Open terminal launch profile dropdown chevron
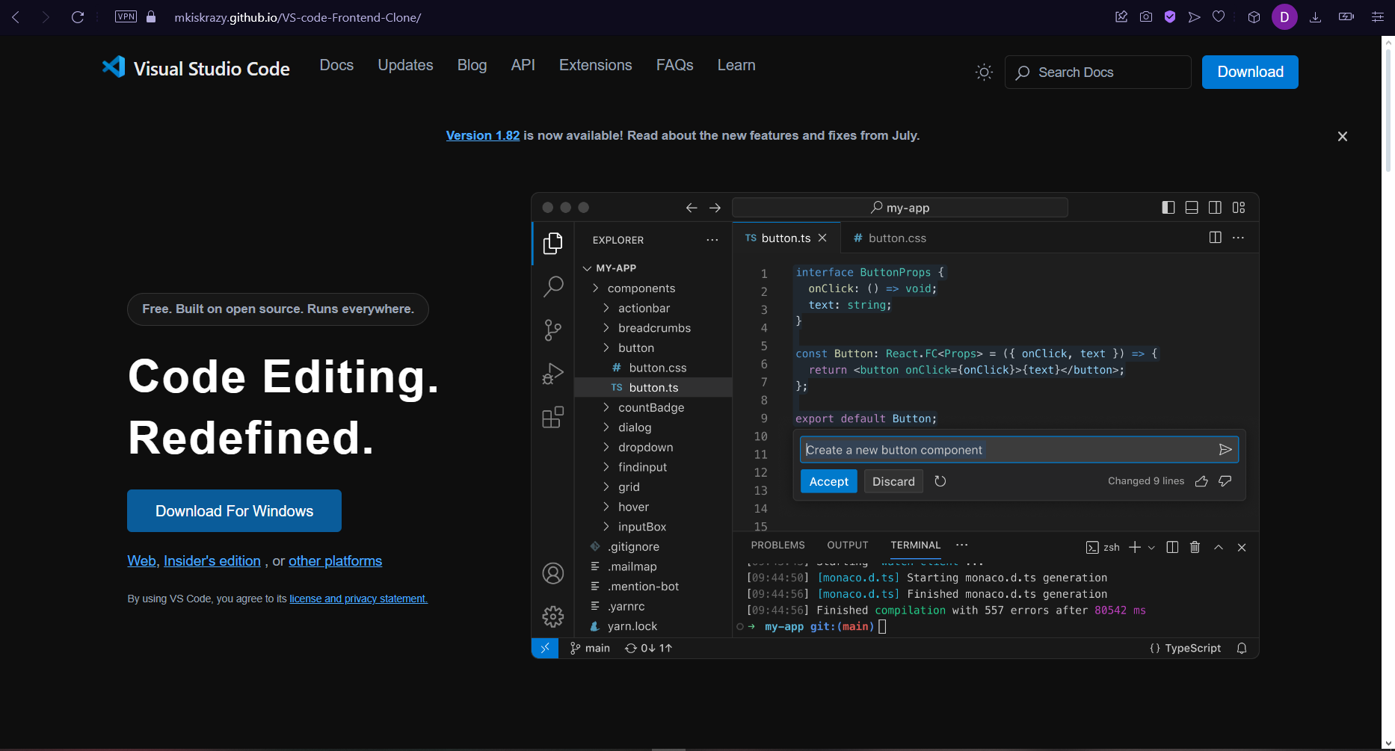Image resolution: width=1395 pixels, height=751 pixels. (1151, 548)
